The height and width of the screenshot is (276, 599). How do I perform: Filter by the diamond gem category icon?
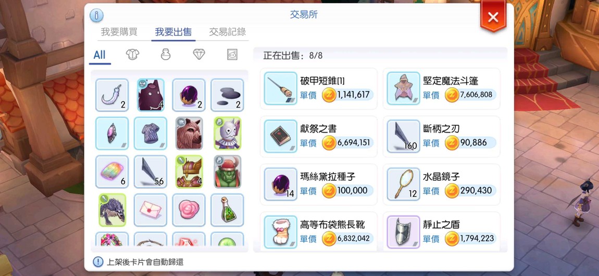[x=198, y=55]
